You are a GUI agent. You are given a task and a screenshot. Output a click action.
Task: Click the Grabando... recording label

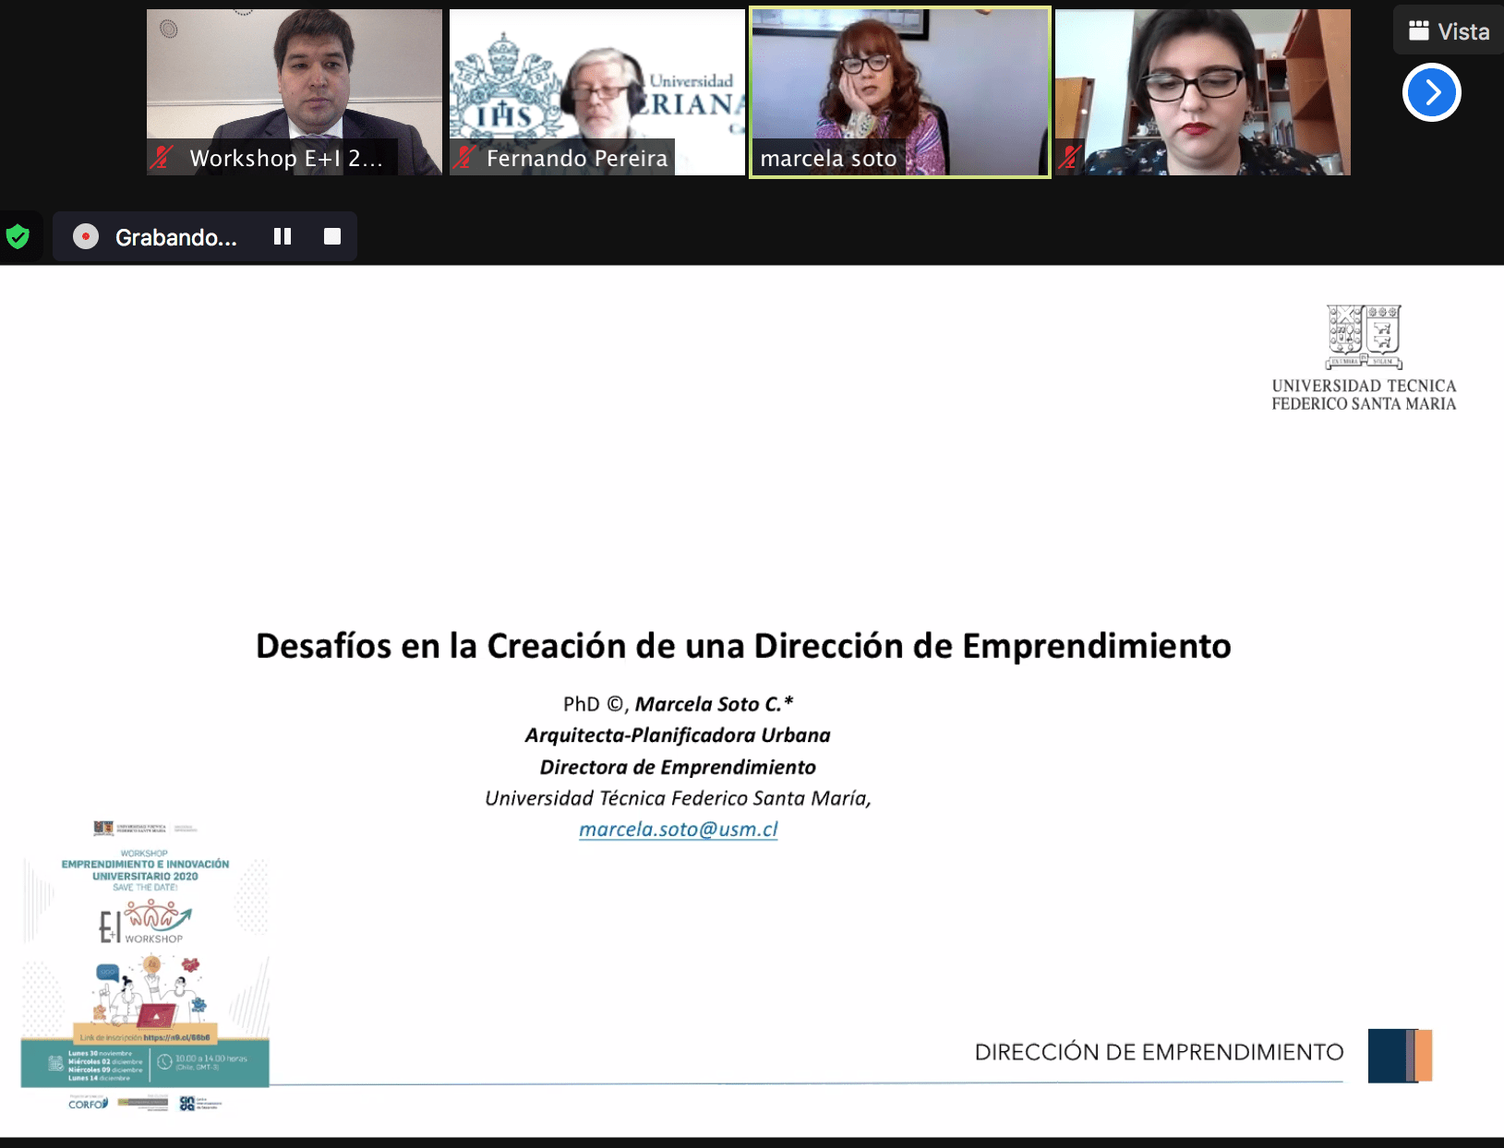tap(175, 237)
